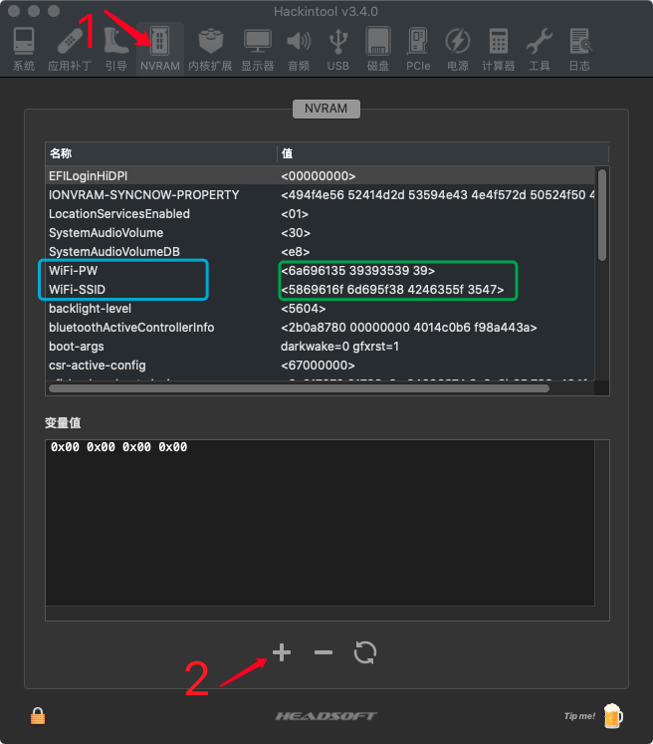Image resolution: width=653 pixels, height=744 pixels.
Task: Select the WiFi-SSID row
Action: (321, 290)
